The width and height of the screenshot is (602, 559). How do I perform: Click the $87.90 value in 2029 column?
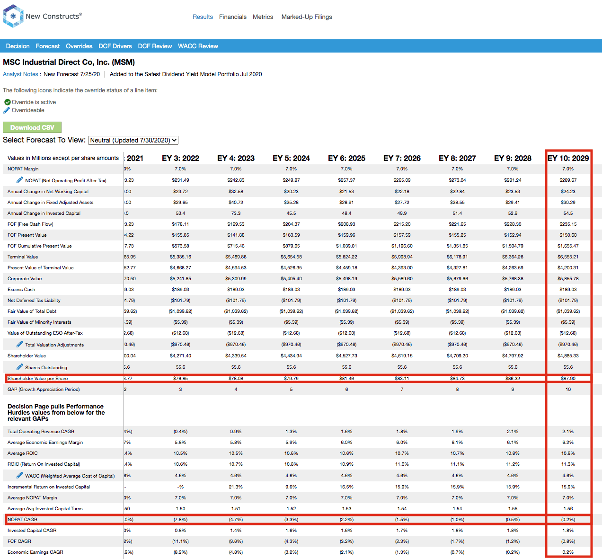(x=568, y=379)
